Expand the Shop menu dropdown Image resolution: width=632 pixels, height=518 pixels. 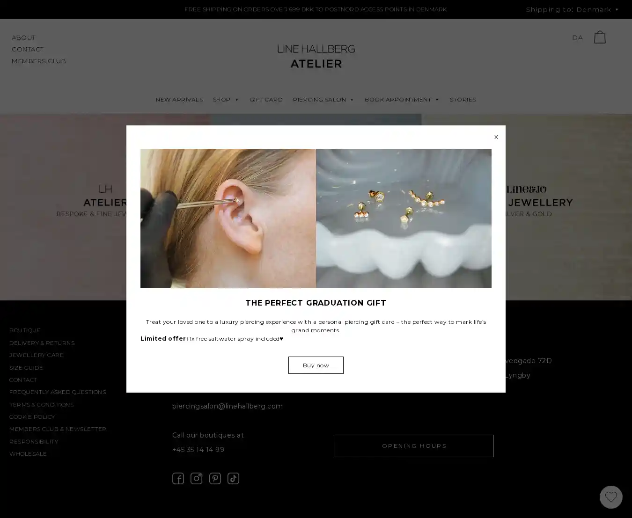[226, 100]
